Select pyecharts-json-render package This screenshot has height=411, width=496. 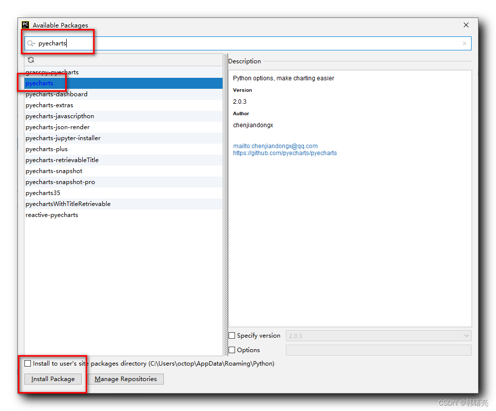coord(124,127)
